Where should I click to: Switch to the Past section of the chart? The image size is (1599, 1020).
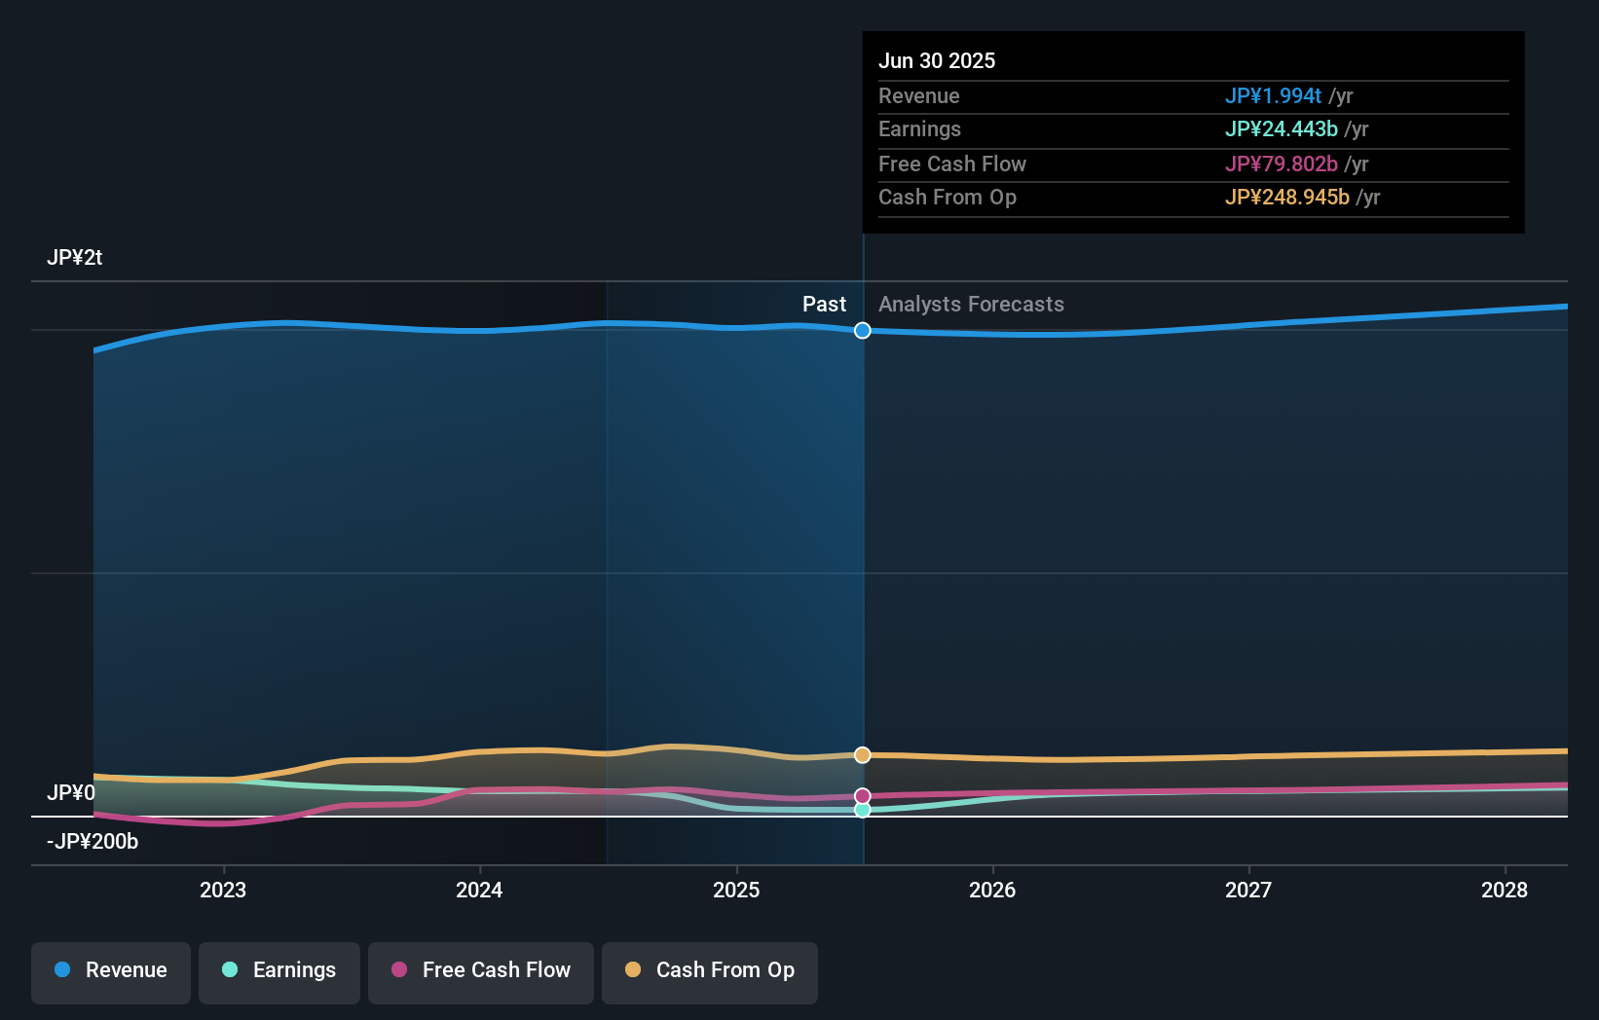click(x=825, y=304)
